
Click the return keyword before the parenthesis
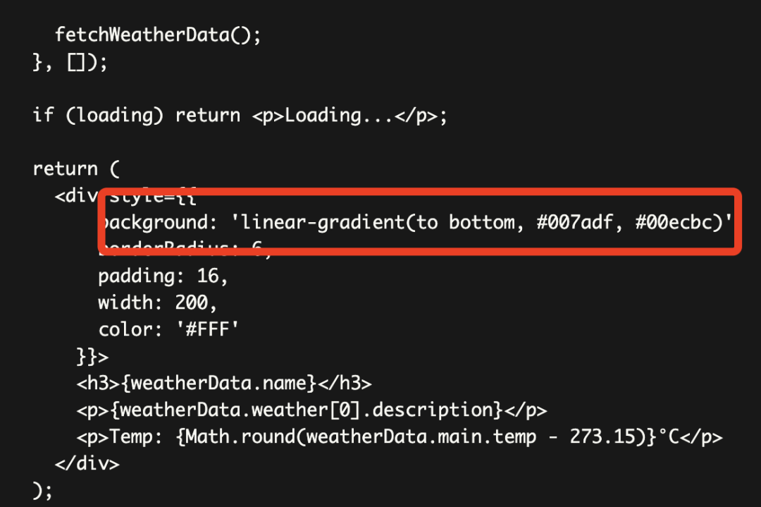coord(65,169)
